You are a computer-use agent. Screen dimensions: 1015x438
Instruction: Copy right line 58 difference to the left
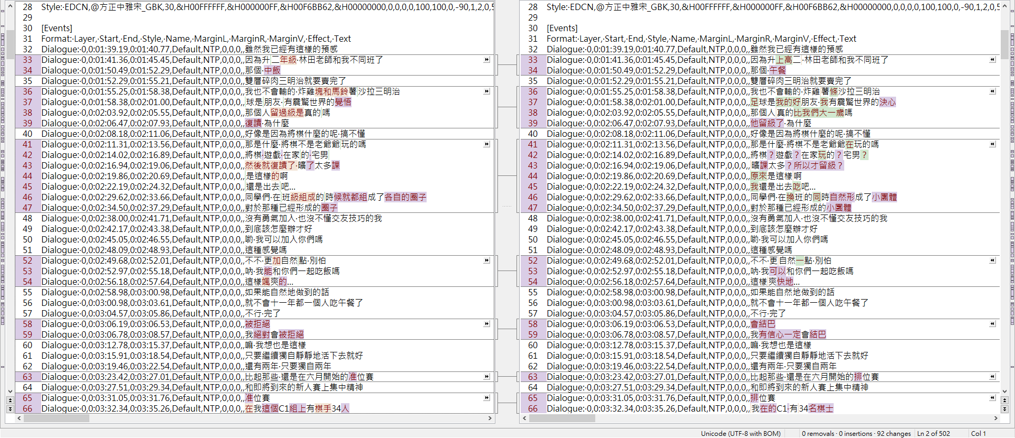tap(992, 324)
